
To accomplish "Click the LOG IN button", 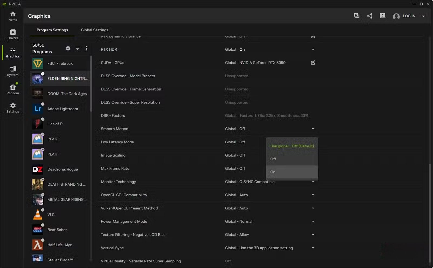I will click(409, 16).
